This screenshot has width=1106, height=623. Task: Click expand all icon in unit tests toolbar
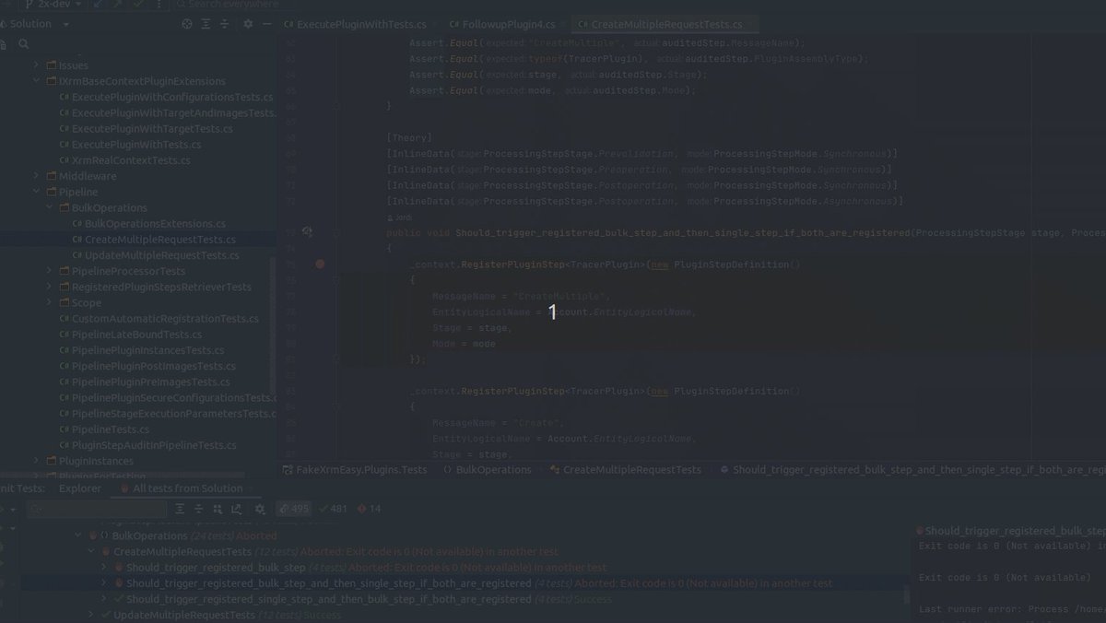[180, 509]
